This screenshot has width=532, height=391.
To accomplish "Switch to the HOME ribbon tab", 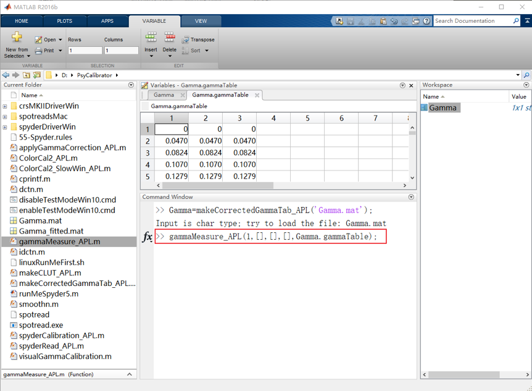I will 22,21.
